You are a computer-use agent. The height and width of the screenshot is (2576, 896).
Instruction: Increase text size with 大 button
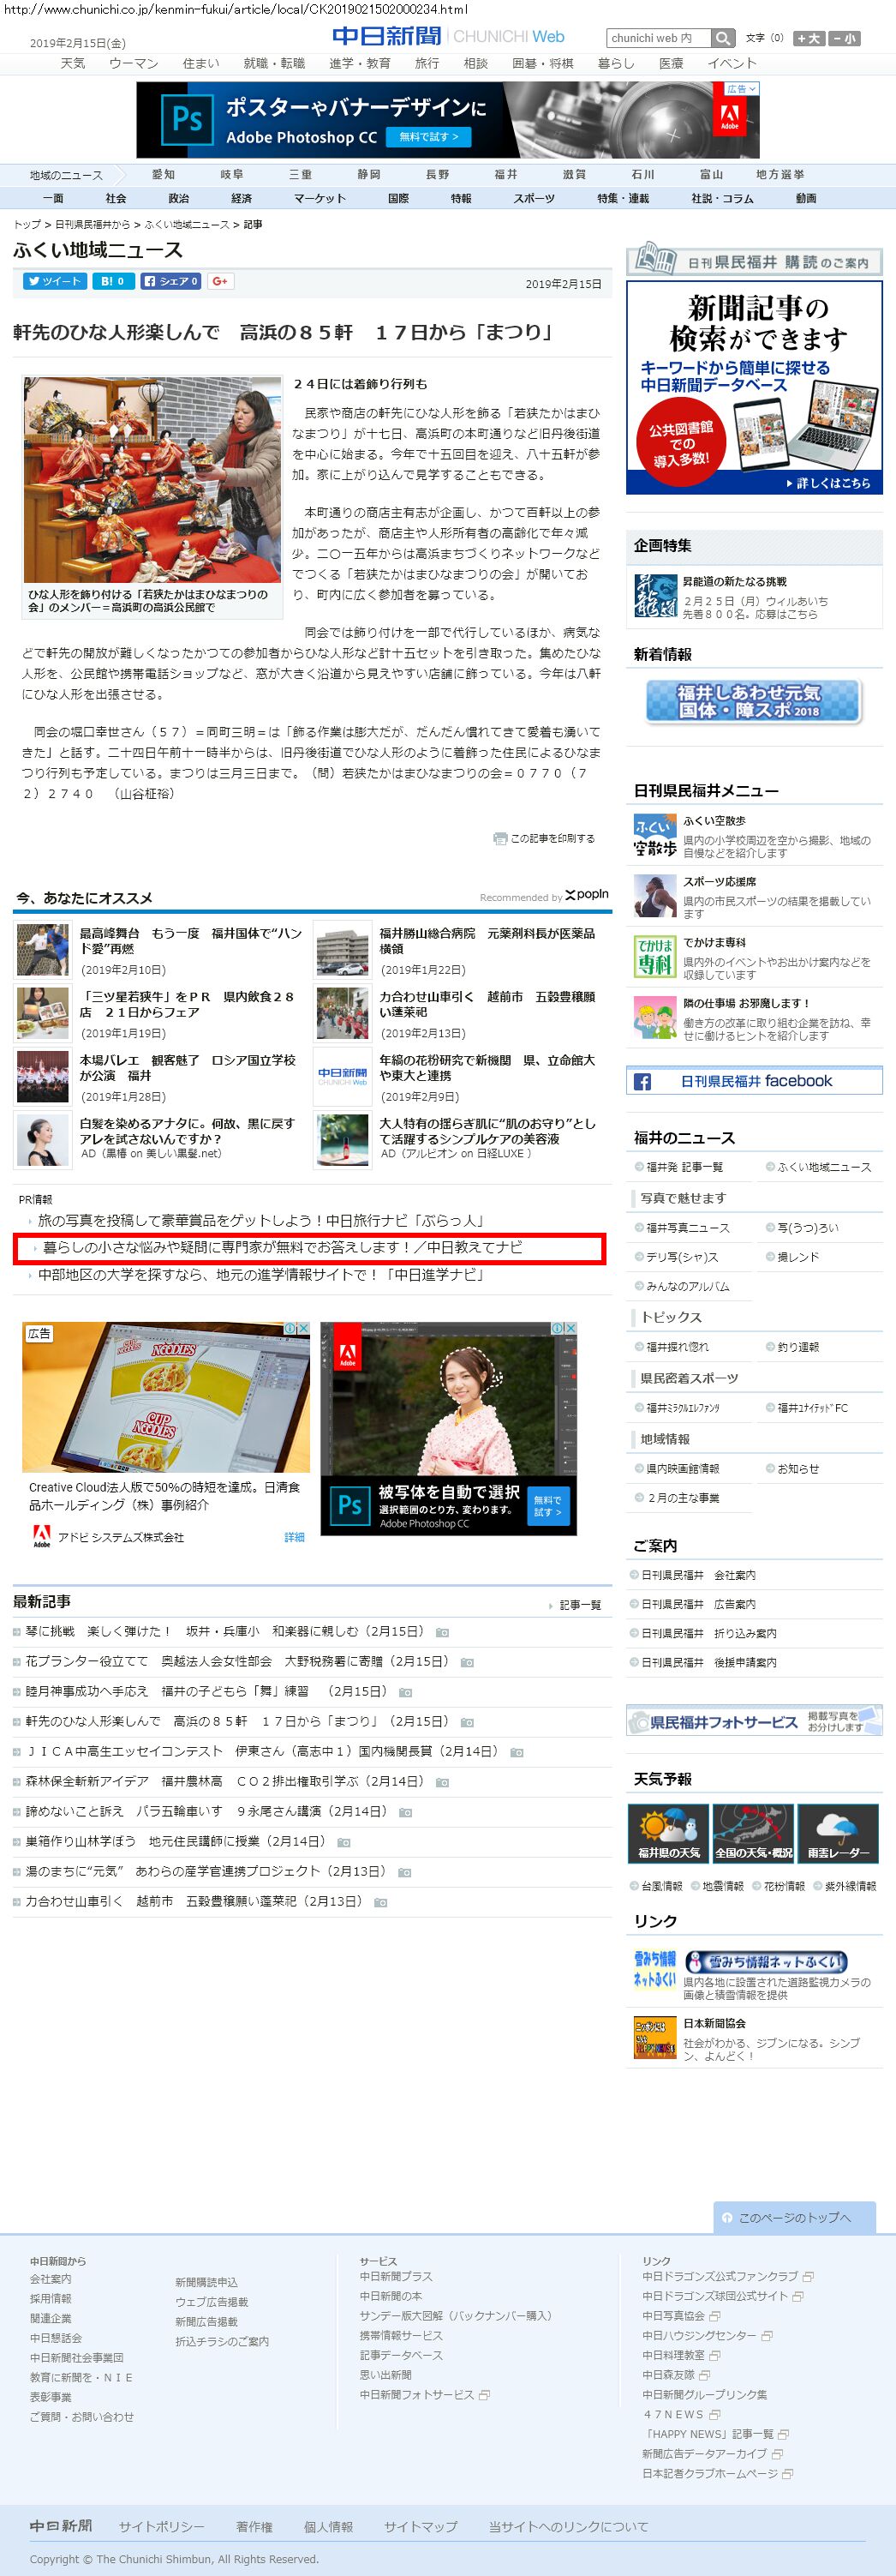[808, 38]
